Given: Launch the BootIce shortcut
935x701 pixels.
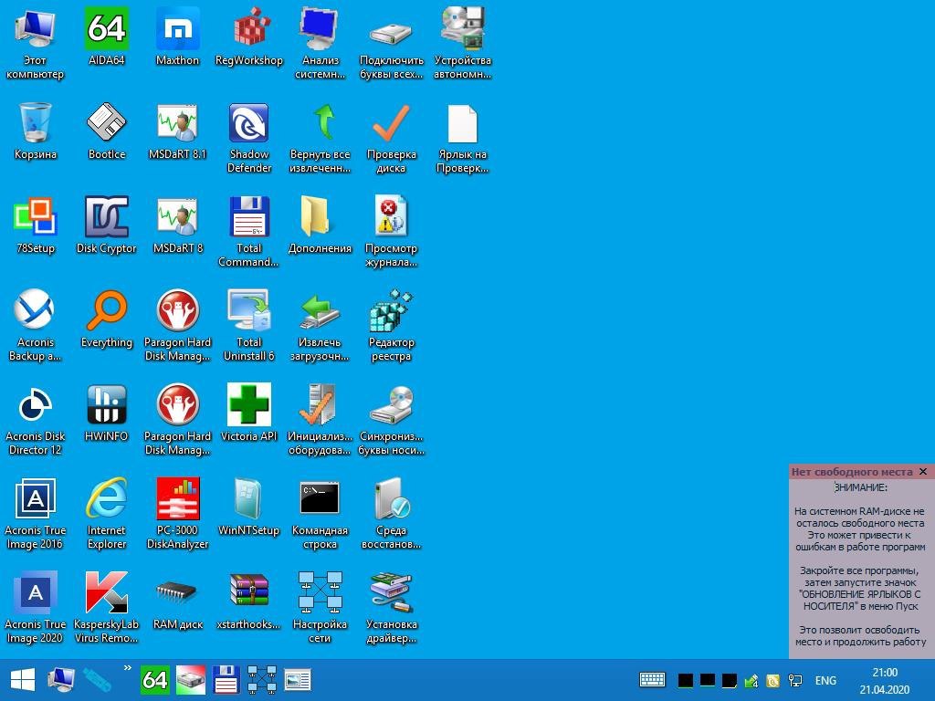Looking at the screenshot, I should click(106, 131).
